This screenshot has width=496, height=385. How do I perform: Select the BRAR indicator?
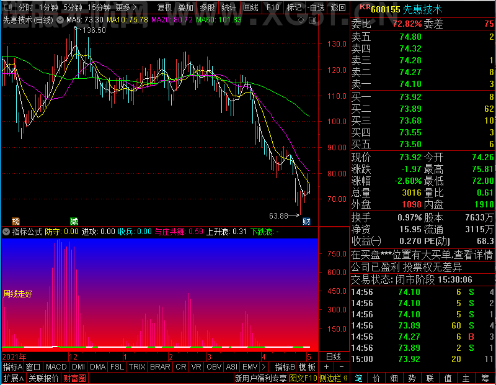(x=160, y=367)
